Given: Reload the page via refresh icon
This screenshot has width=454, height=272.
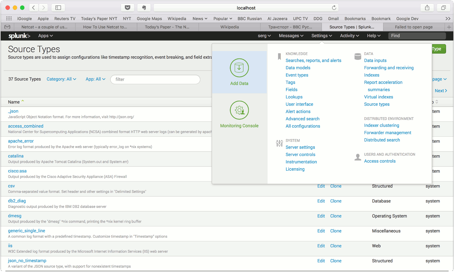Looking at the screenshot, I should 334,8.
